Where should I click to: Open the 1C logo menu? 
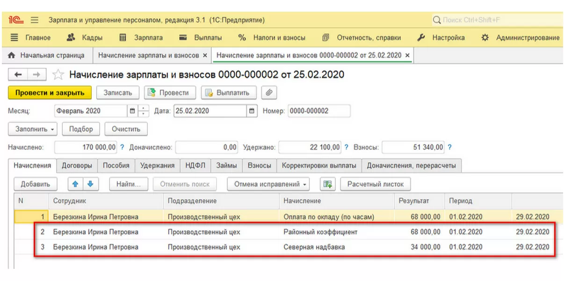(x=15, y=20)
